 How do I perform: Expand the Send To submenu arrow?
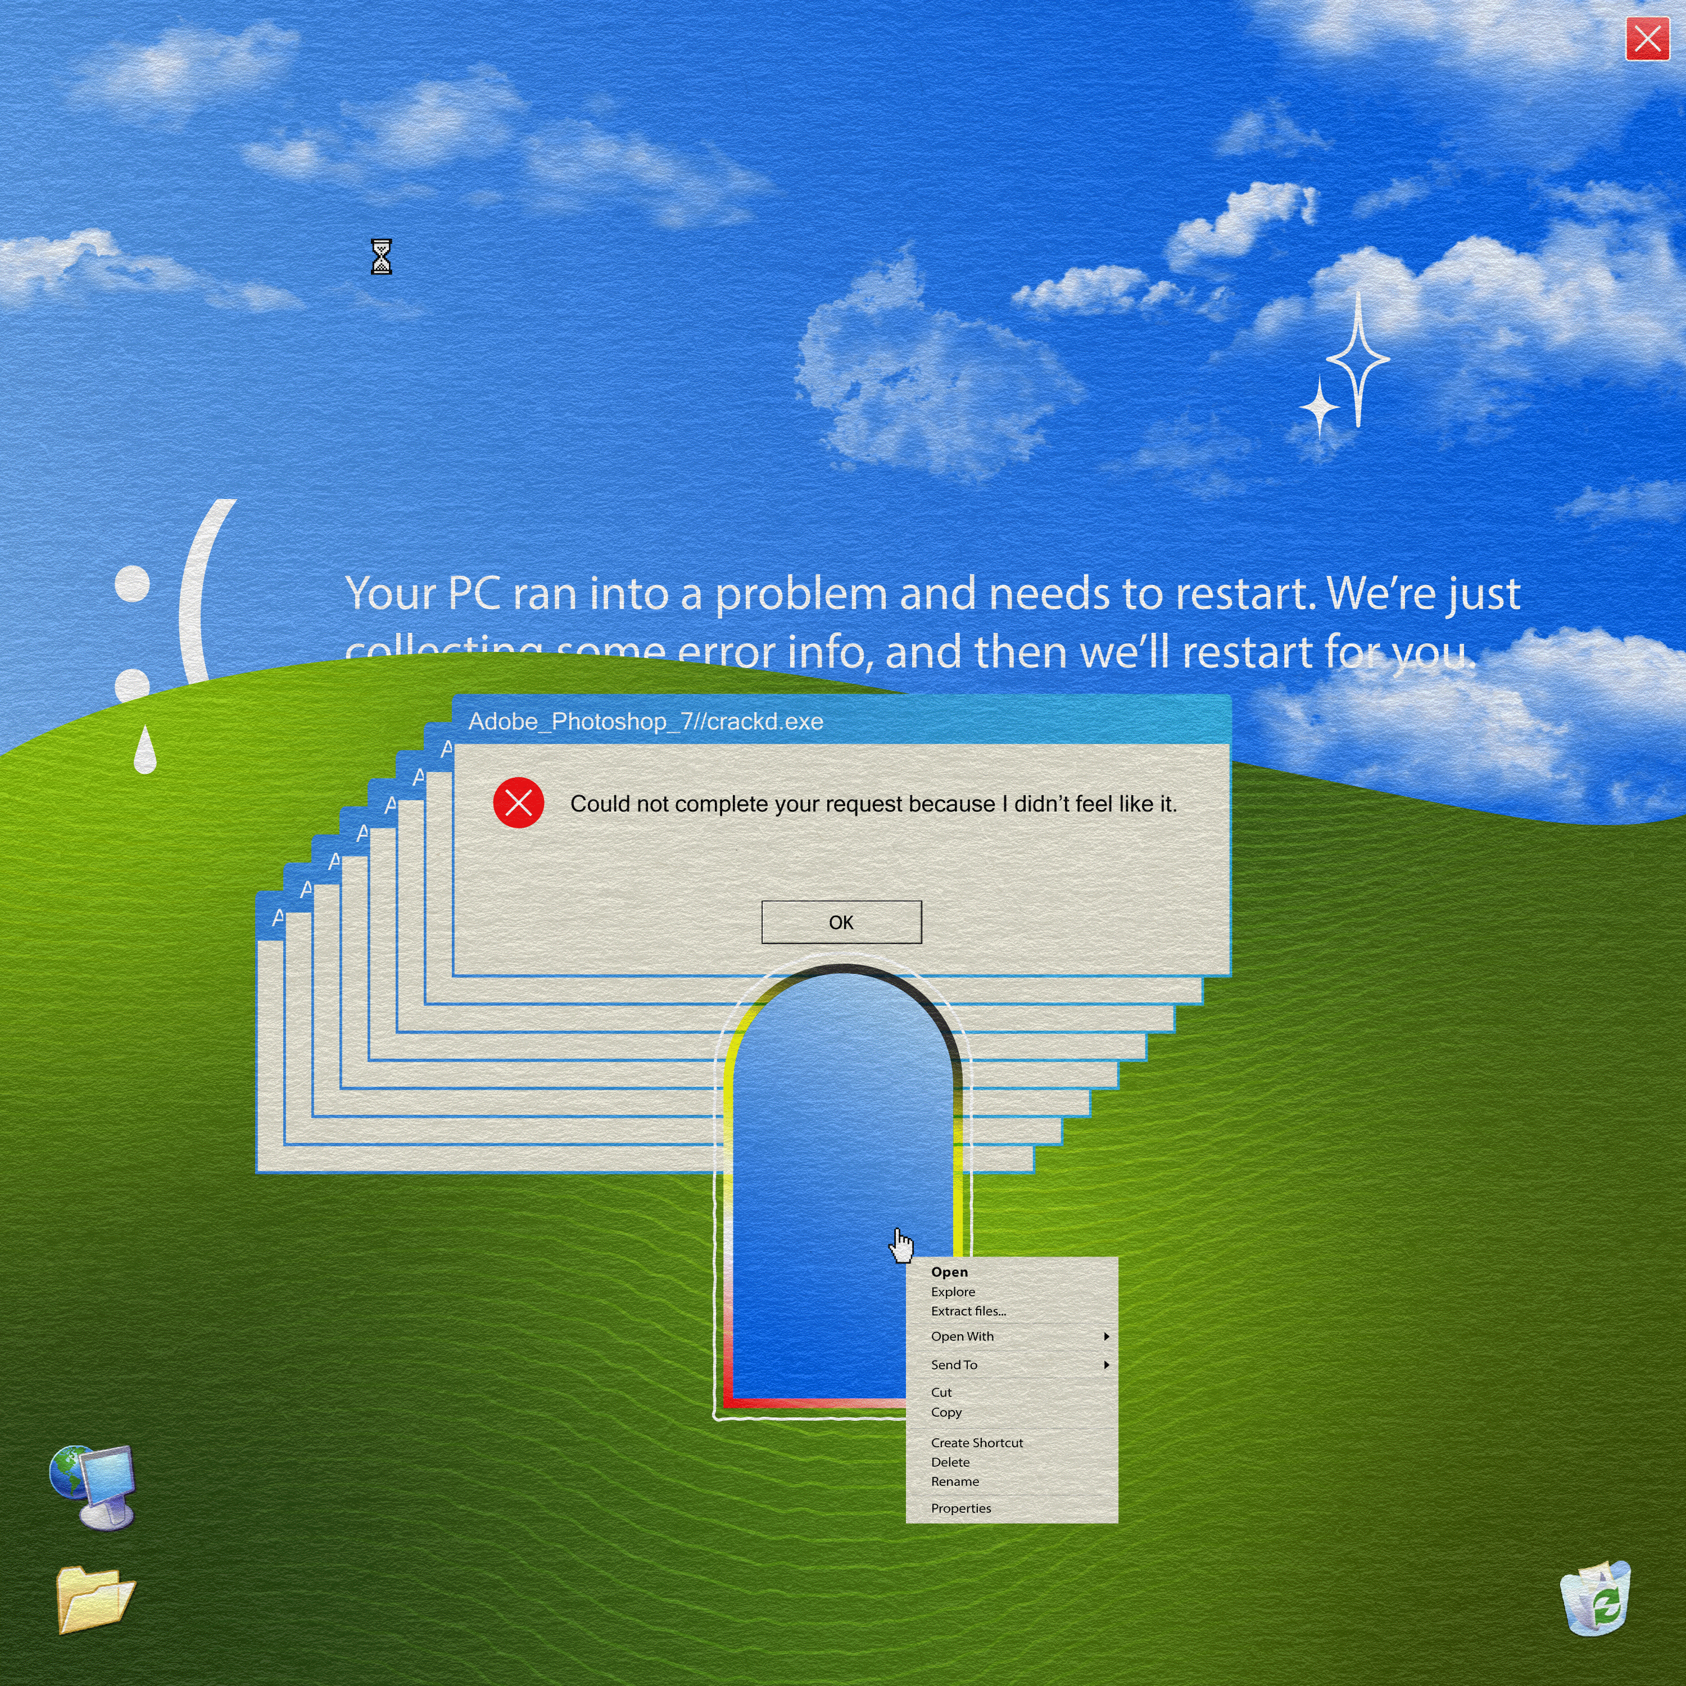click(1107, 1365)
